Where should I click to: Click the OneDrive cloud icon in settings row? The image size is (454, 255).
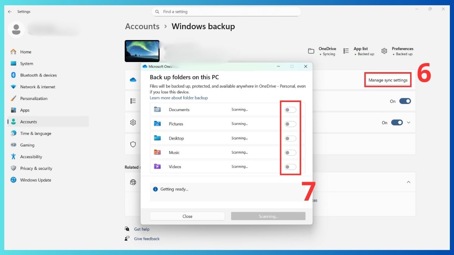133,80
